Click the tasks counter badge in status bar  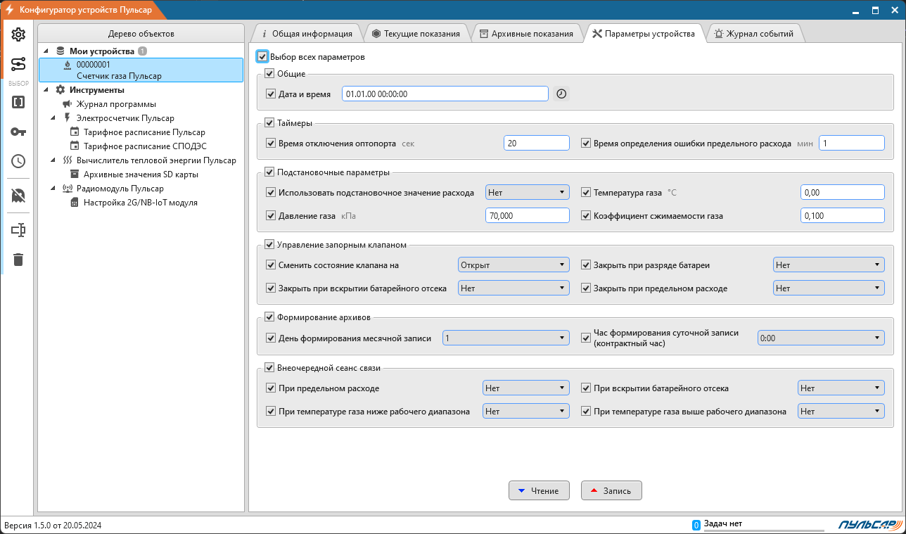tap(696, 525)
